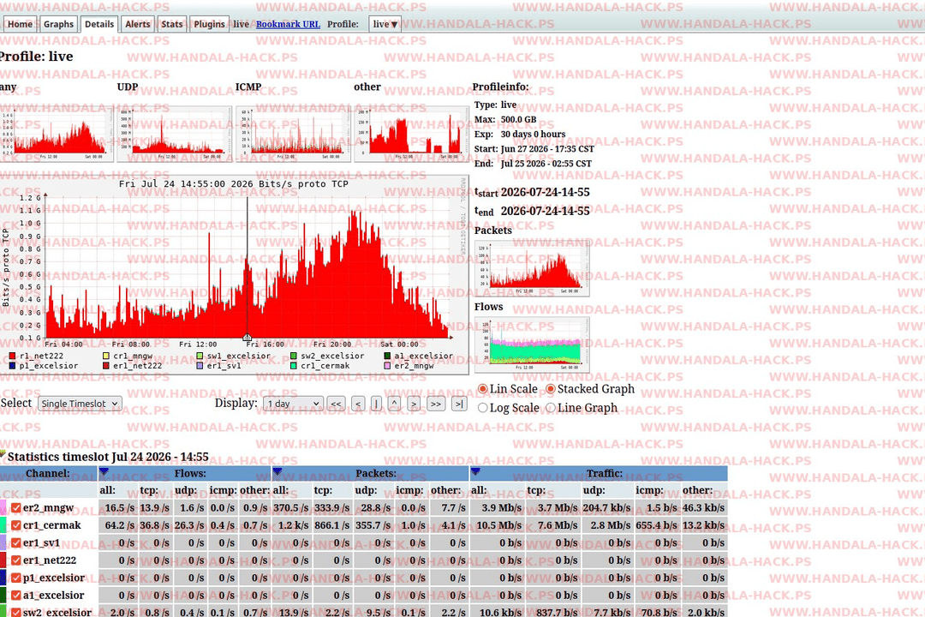This screenshot has height=617, width=925.
Task: Uncheck the er2_mngw channel checkbox
Action: [x=16, y=508]
